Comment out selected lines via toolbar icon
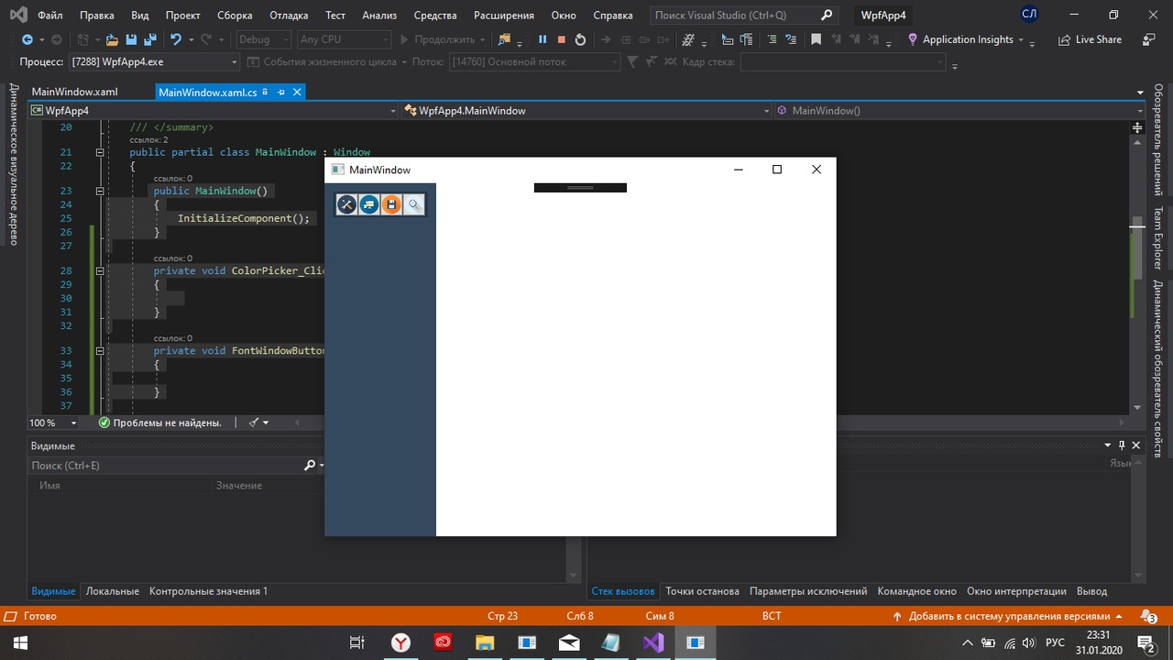The width and height of the screenshot is (1173, 660). (x=772, y=39)
